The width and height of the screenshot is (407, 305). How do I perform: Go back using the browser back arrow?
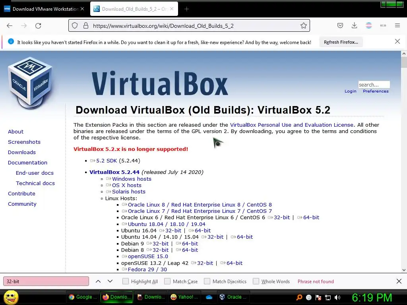click(10, 26)
